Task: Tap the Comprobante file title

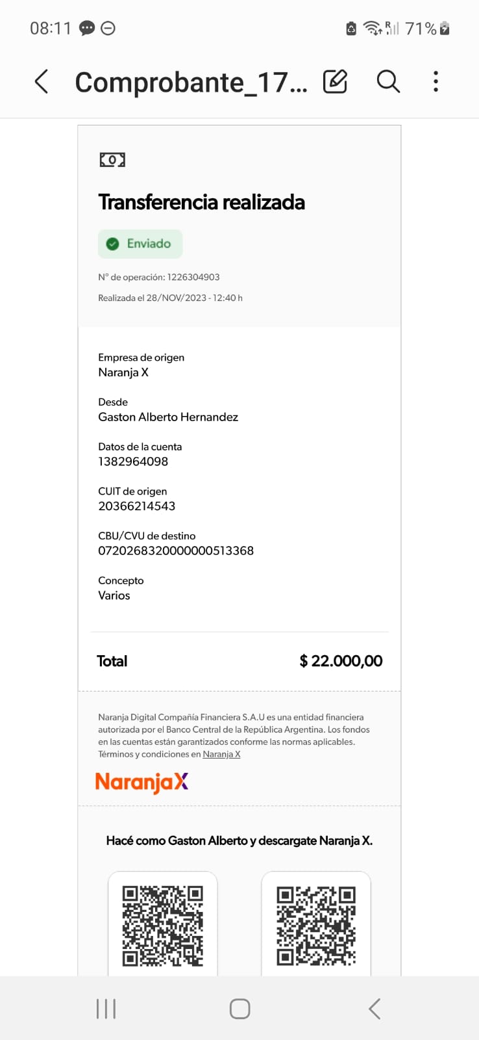Action: (191, 83)
